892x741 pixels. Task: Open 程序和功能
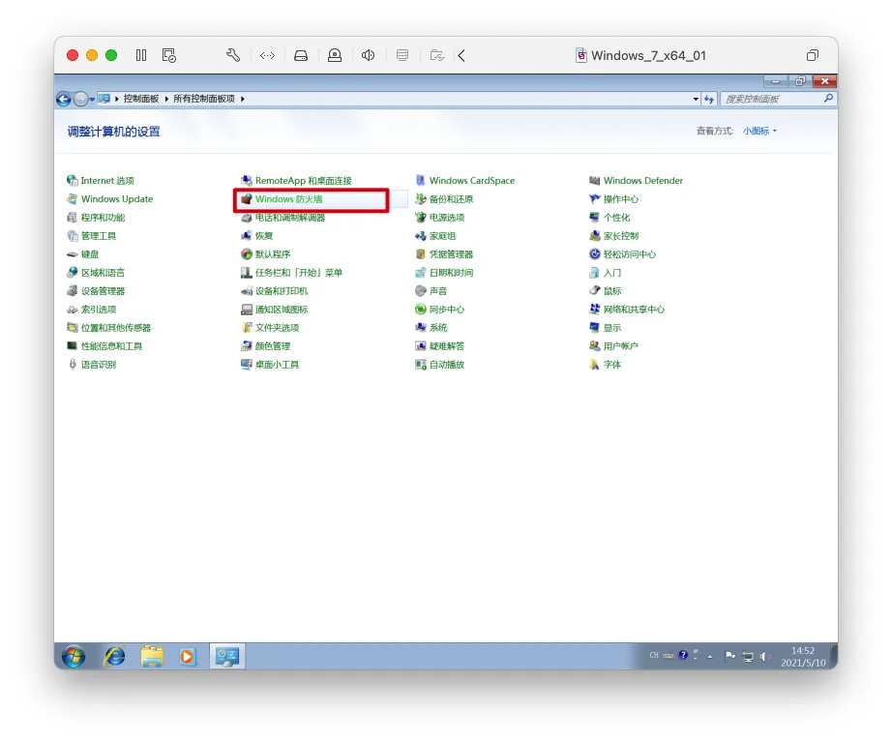(96, 218)
